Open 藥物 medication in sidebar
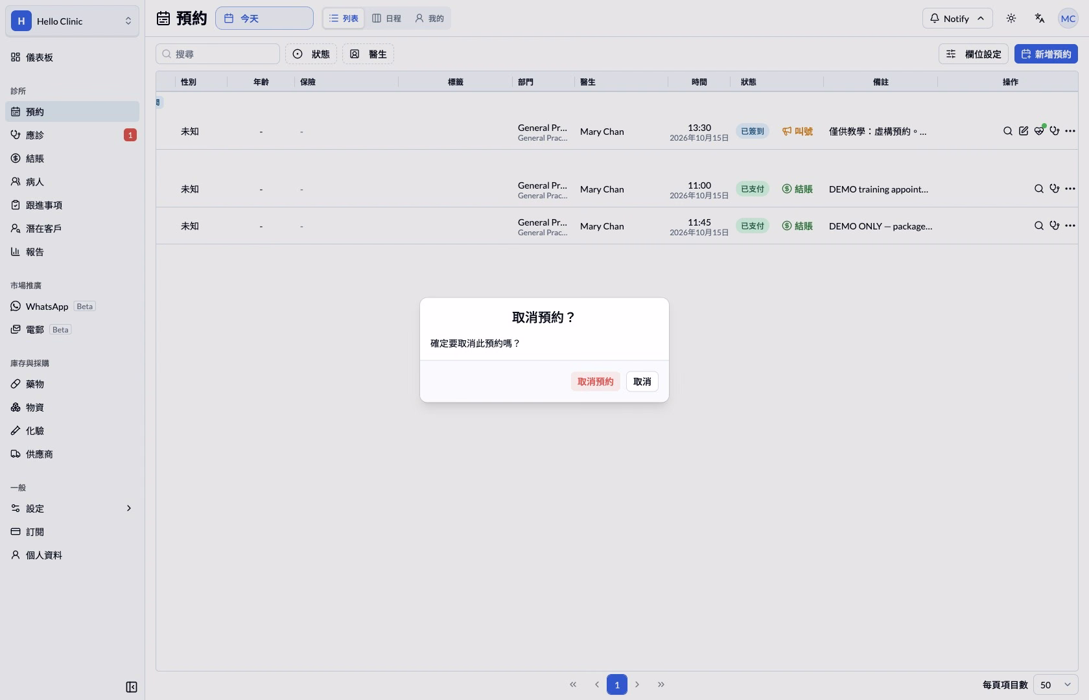This screenshot has width=1089, height=700. (x=72, y=384)
